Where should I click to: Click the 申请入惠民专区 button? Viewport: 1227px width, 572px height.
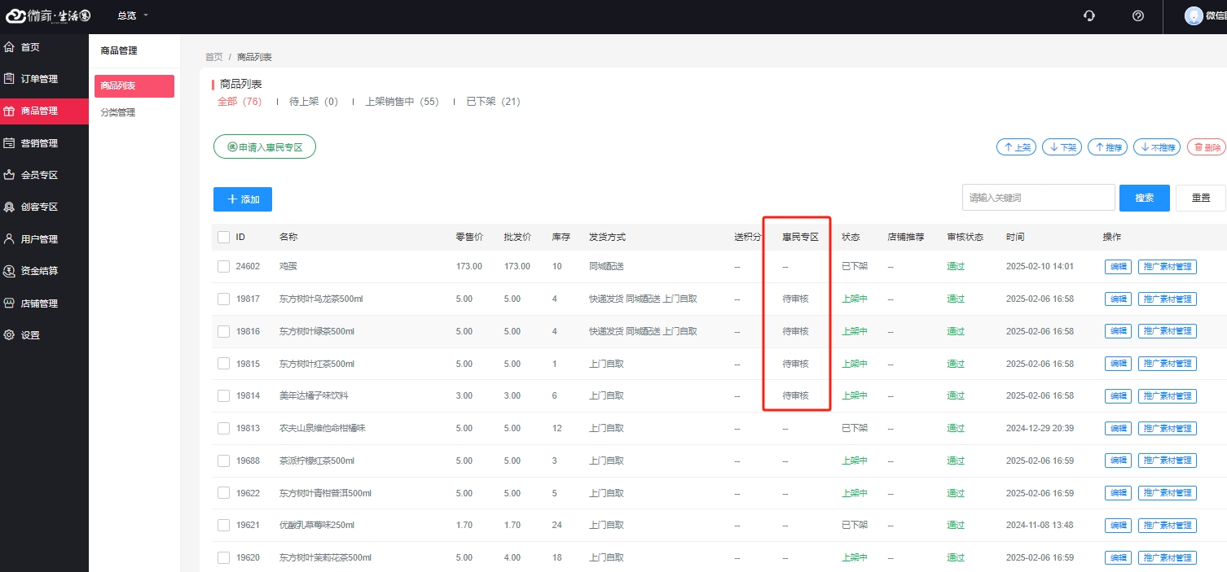(x=265, y=146)
